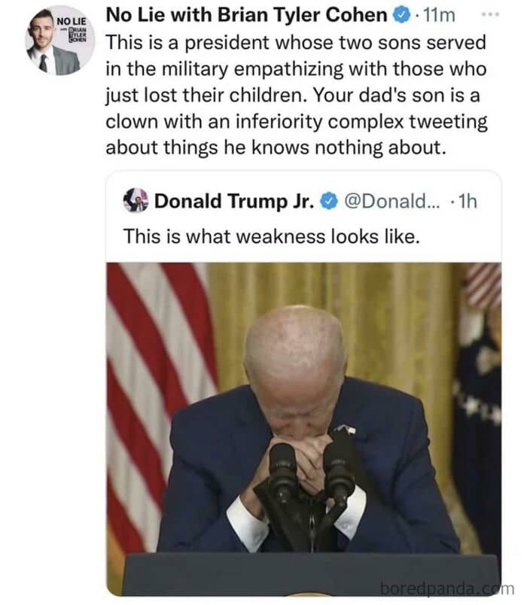Screen dimensions: 527x605
Task: Open the bowed head in the quoted photo
Action: click(297, 366)
